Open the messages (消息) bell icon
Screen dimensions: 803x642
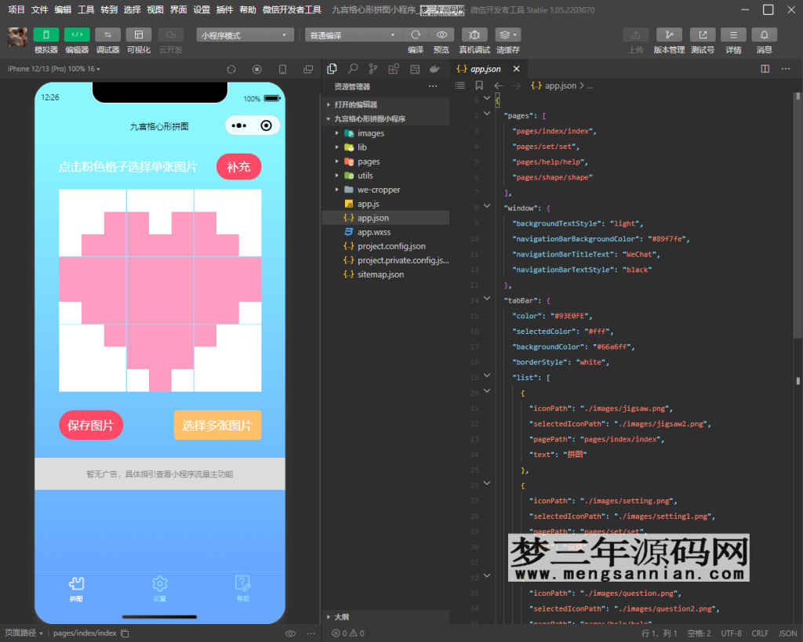click(x=764, y=35)
